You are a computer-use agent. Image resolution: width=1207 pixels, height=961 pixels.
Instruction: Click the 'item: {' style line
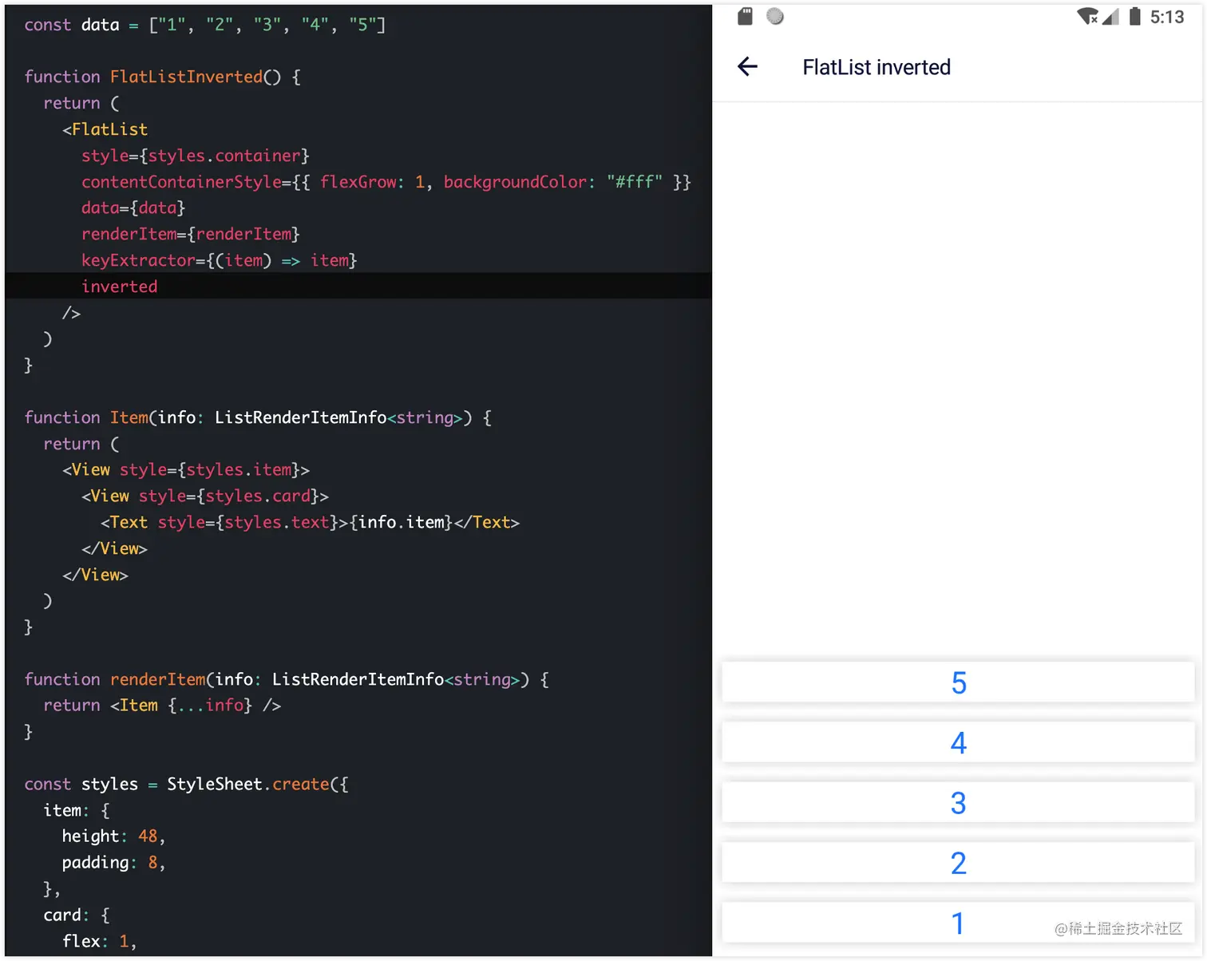pos(77,811)
